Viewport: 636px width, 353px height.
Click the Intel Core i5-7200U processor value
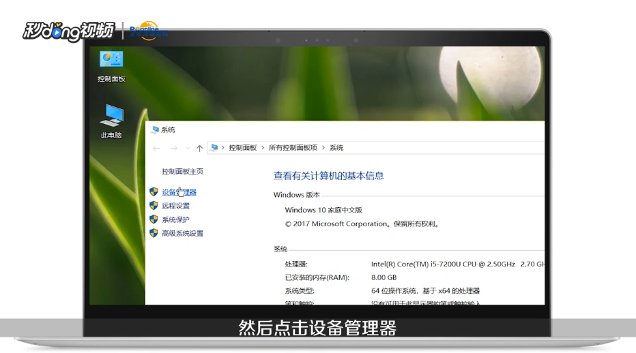(x=457, y=264)
